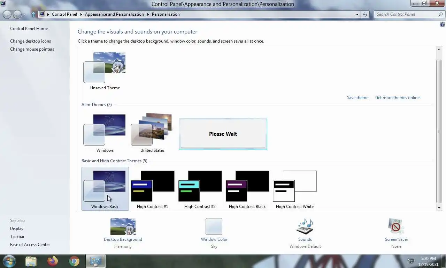Expand the address bar history dropdown
The height and width of the screenshot is (268, 446).
(357, 14)
